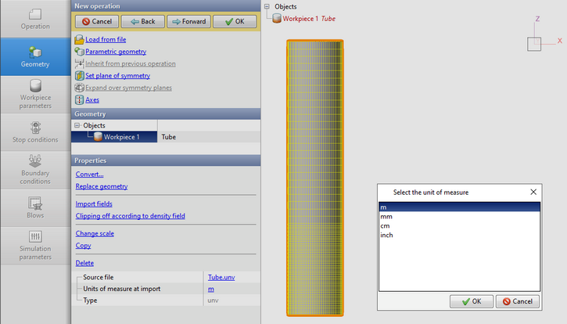Choose mm in the unit list
Viewport: 567px width, 324px height.
pos(386,216)
